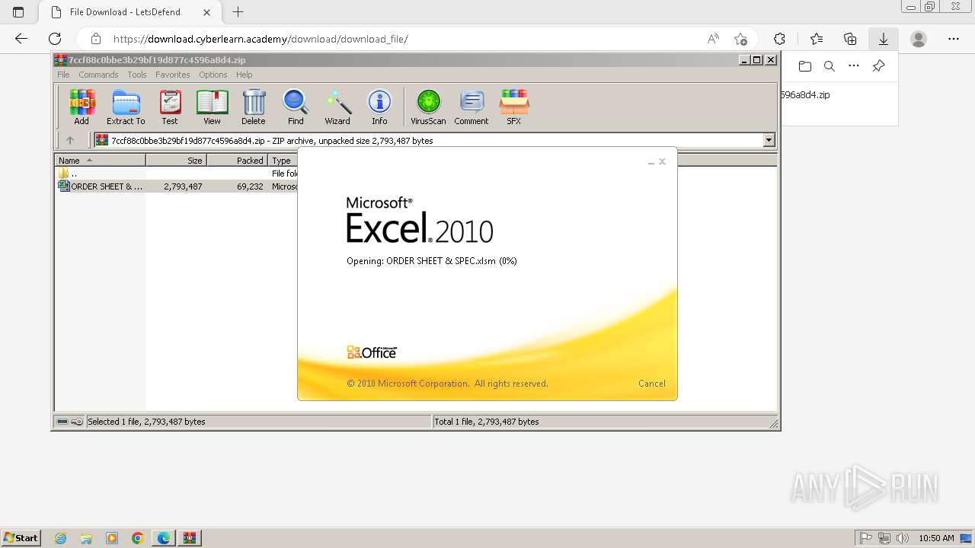The image size is (975, 548).
Task: Open a new browser tab
Action: click(238, 12)
